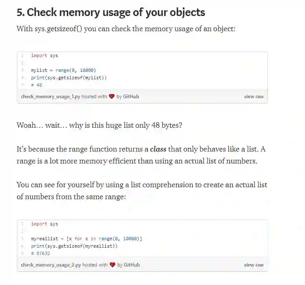The height and width of the screenshot is (285, 305).
Task: Click the 'print(sys.getsizeof(myreallist))' line
Action: [74, 246]
